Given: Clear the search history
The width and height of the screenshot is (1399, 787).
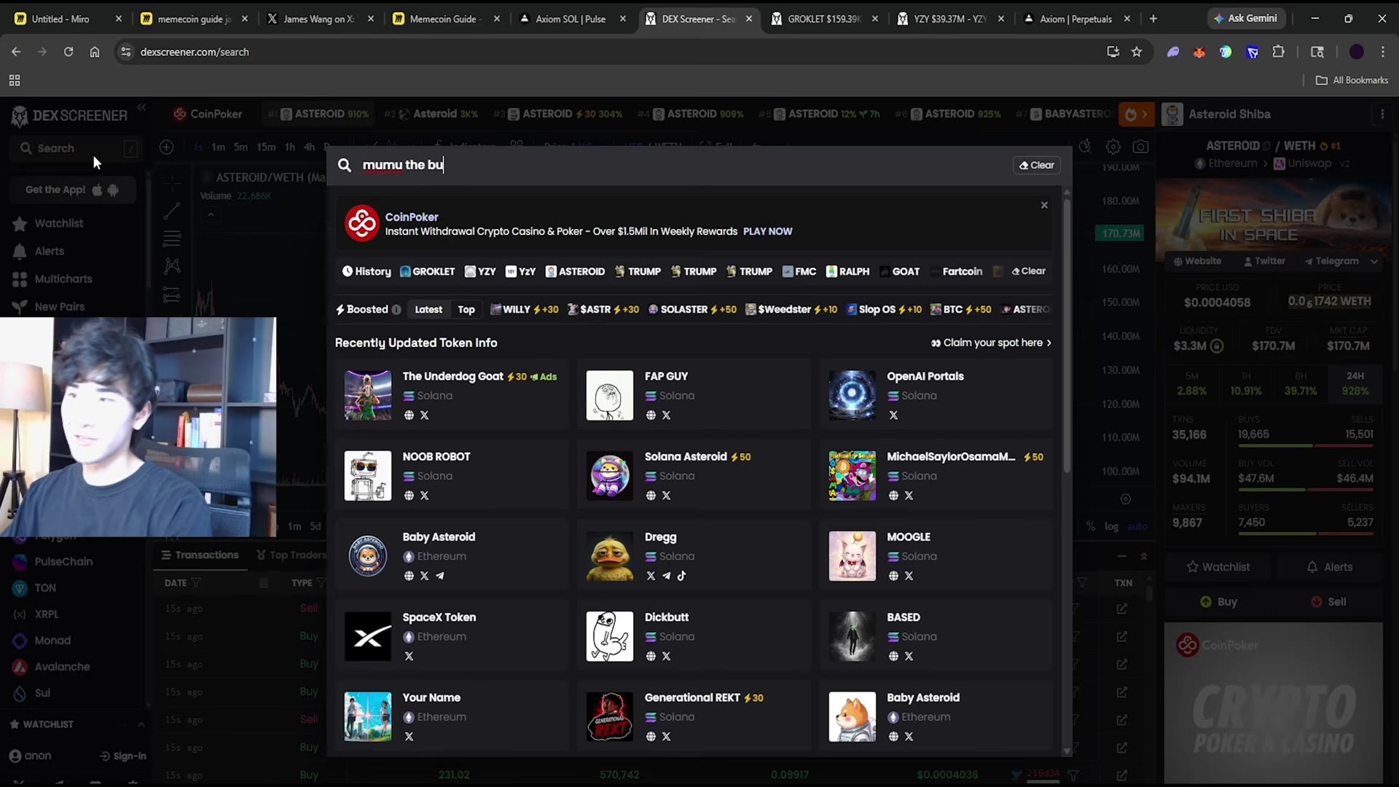Looking at the screenshot, I should coord(1029,271).
